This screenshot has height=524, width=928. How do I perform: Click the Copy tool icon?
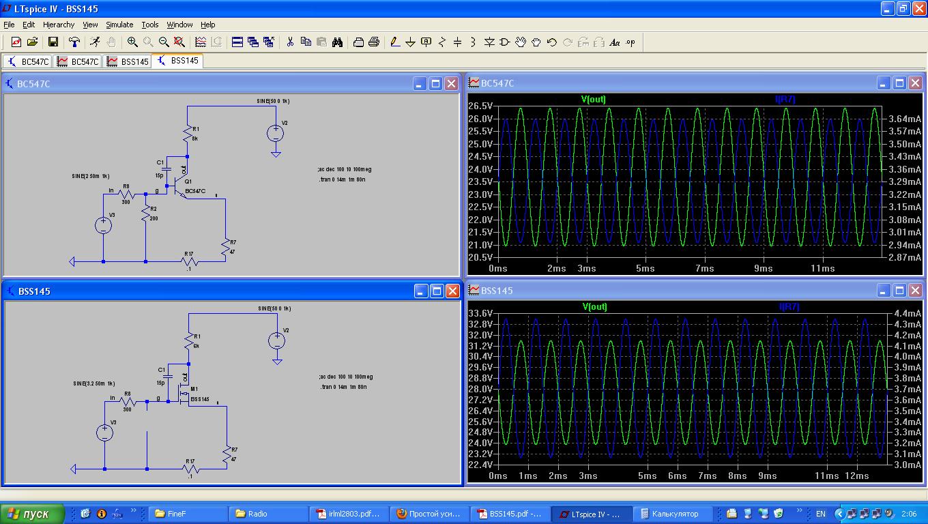[x=306, y=42]
